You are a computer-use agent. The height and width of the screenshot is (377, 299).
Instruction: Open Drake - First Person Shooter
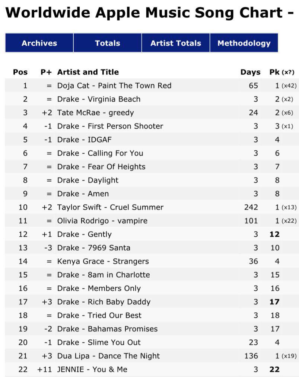[110, 126]
